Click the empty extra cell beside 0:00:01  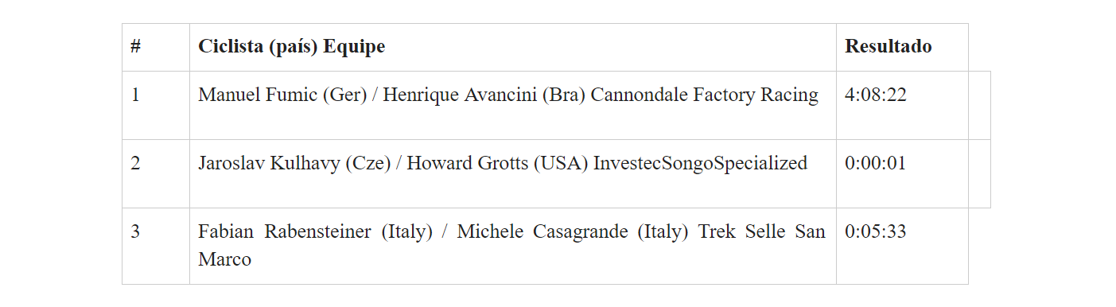point(979,173)
